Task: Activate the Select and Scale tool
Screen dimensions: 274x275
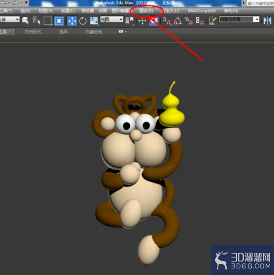Action: [x=94, y=21]
